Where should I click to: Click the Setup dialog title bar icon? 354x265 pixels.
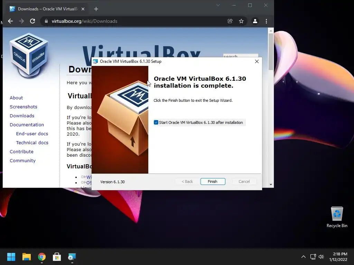[95, 61]
